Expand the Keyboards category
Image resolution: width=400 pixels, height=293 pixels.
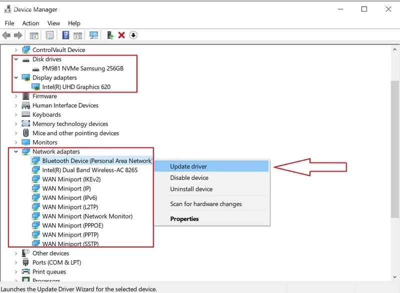coord(16,115)
